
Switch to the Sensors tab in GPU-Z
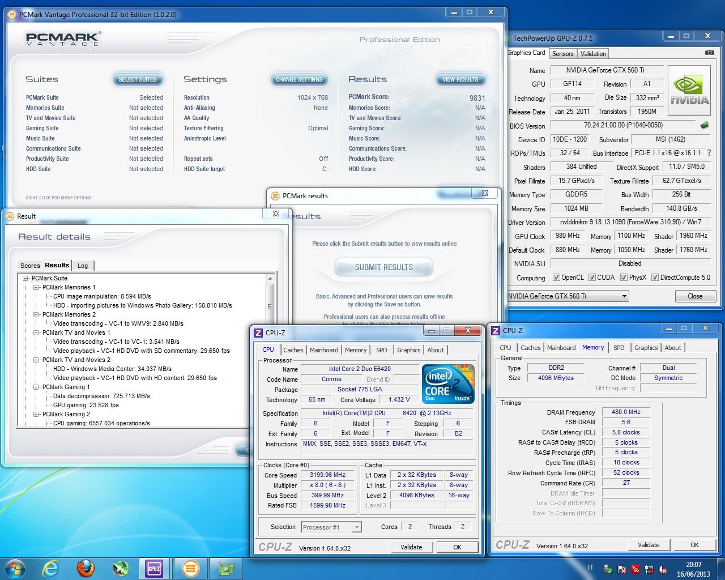pyautogui.click(x=563, y=54)
